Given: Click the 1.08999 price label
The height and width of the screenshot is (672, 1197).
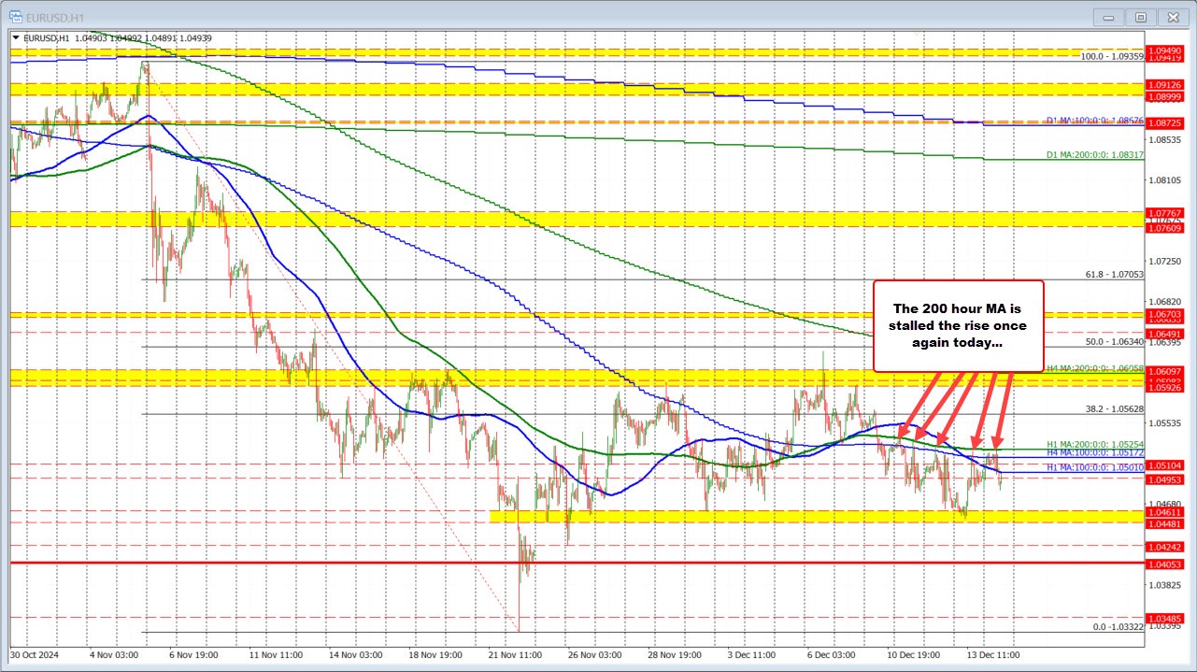Looking at the screenshot, I should 1166,96.
